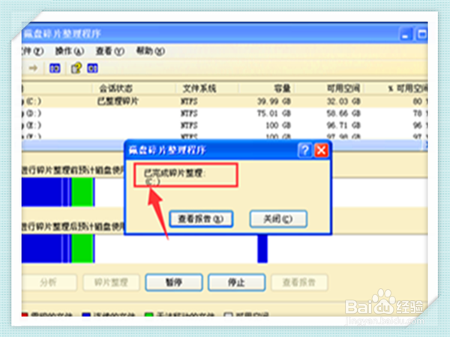Open the 帮助(H) menu
The width and height of the screenshot is (450, 337).
pyautogui.click(x=151, y=51)
